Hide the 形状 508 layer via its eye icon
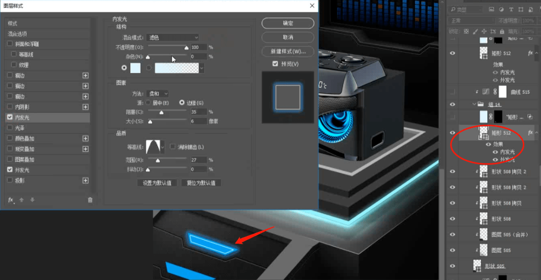 452,218
